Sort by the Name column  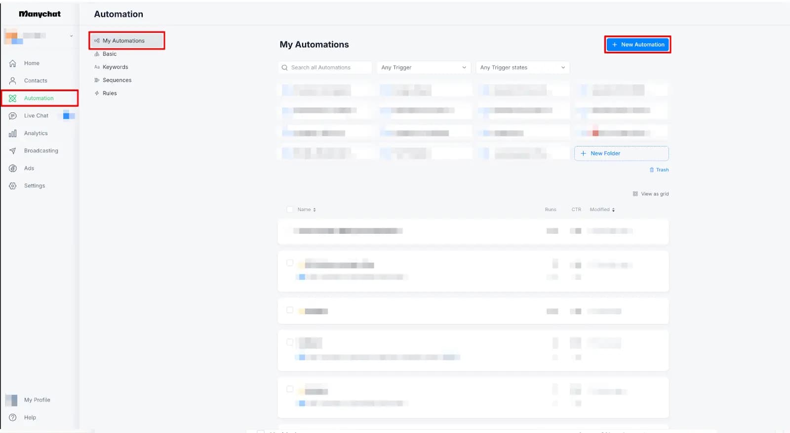(307, 210)
